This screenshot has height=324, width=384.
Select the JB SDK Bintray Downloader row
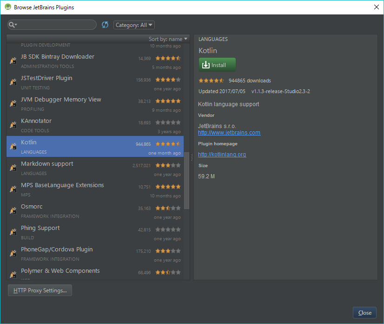[95, 61]
